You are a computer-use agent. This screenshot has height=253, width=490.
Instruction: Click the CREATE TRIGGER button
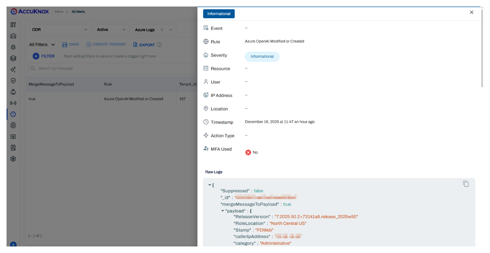click(x=106, y=44)
